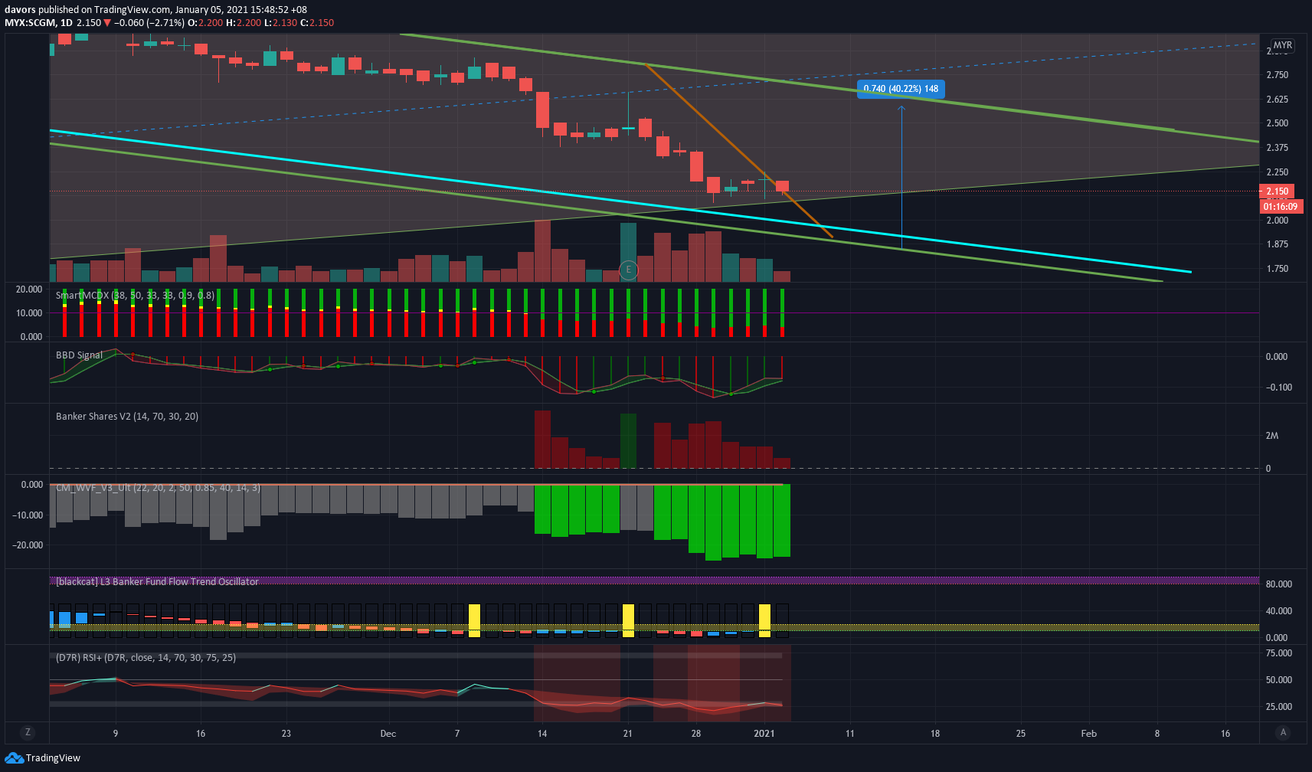Click the yellow oscillator bar near 2021
This screenshot has height=772, width=1312.
pos(764,620)
